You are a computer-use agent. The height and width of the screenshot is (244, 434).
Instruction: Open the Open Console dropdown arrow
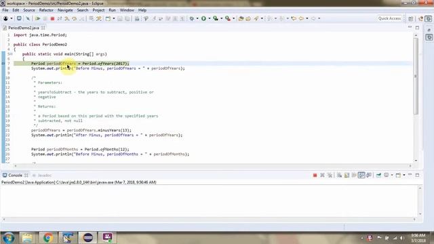(404, 175)
